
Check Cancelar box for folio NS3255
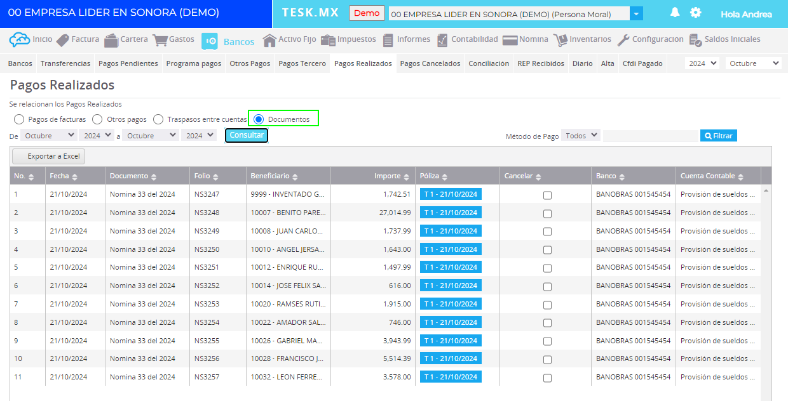tap(547, 341)
